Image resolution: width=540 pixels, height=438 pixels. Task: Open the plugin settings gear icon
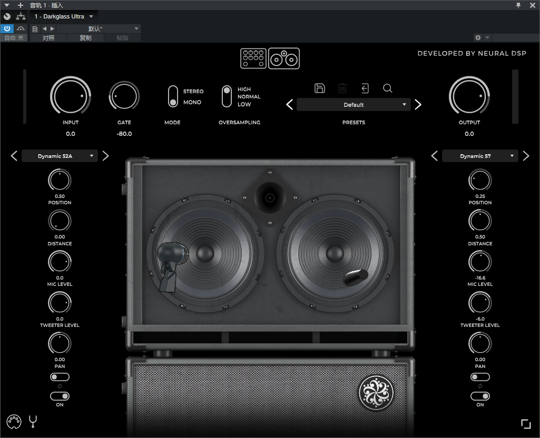click(x=478, y=37)
